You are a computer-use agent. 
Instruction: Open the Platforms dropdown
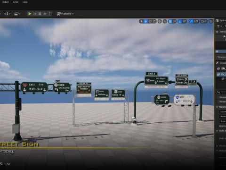[x=65, y=14]
